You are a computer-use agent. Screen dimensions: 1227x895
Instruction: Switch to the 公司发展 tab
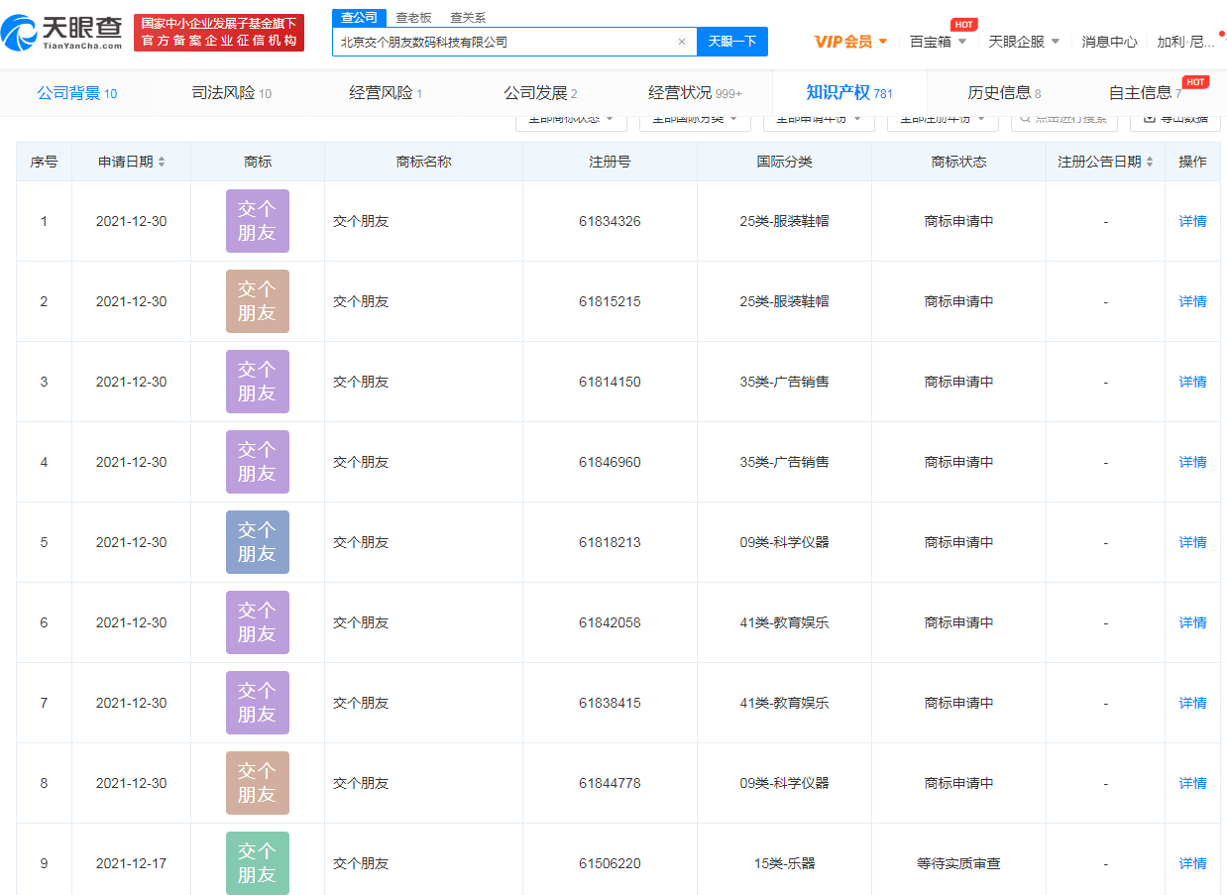click(540, 93)
